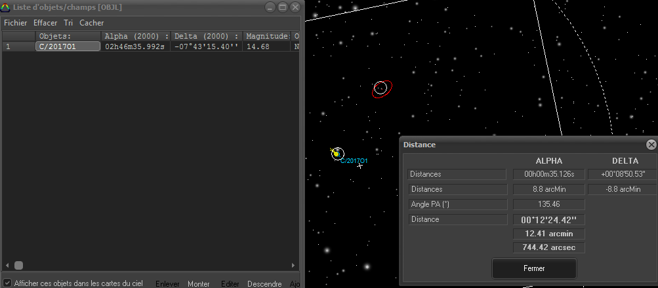Select the C/2017O1 object entry
Image resolution: width=658 pixels, height=288 pixels.
click(x=68, y=46)
